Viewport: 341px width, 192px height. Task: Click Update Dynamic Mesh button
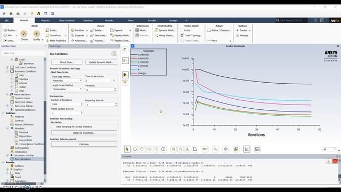click(101, 62)
